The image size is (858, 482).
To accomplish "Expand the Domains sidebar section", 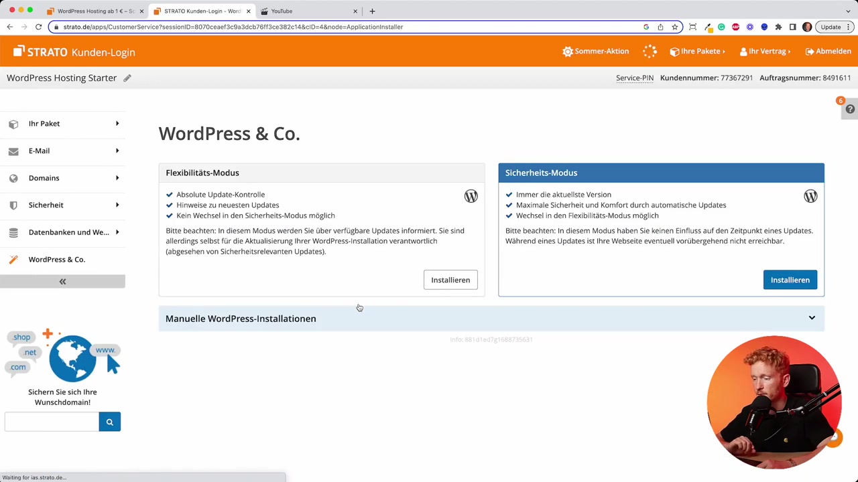I will tap(62, 178).
